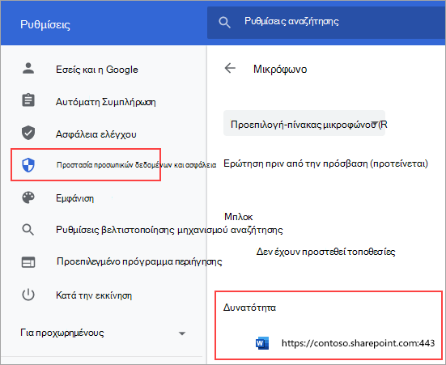The width and height of the screenshot is (446, 365).
Task: Click Δεν έχουν προστεθεί τοποθεσίες text
Action: pyautogui.click(x=325, y=252)
